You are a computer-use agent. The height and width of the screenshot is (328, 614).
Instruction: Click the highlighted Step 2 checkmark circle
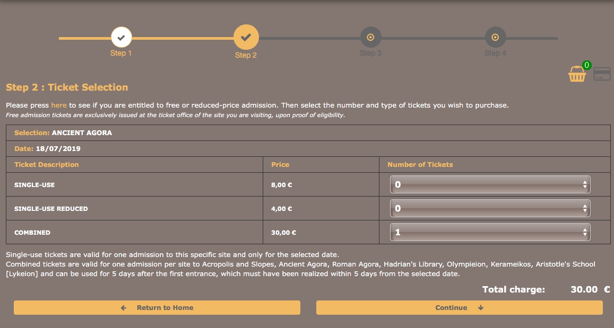click(246, 38)
